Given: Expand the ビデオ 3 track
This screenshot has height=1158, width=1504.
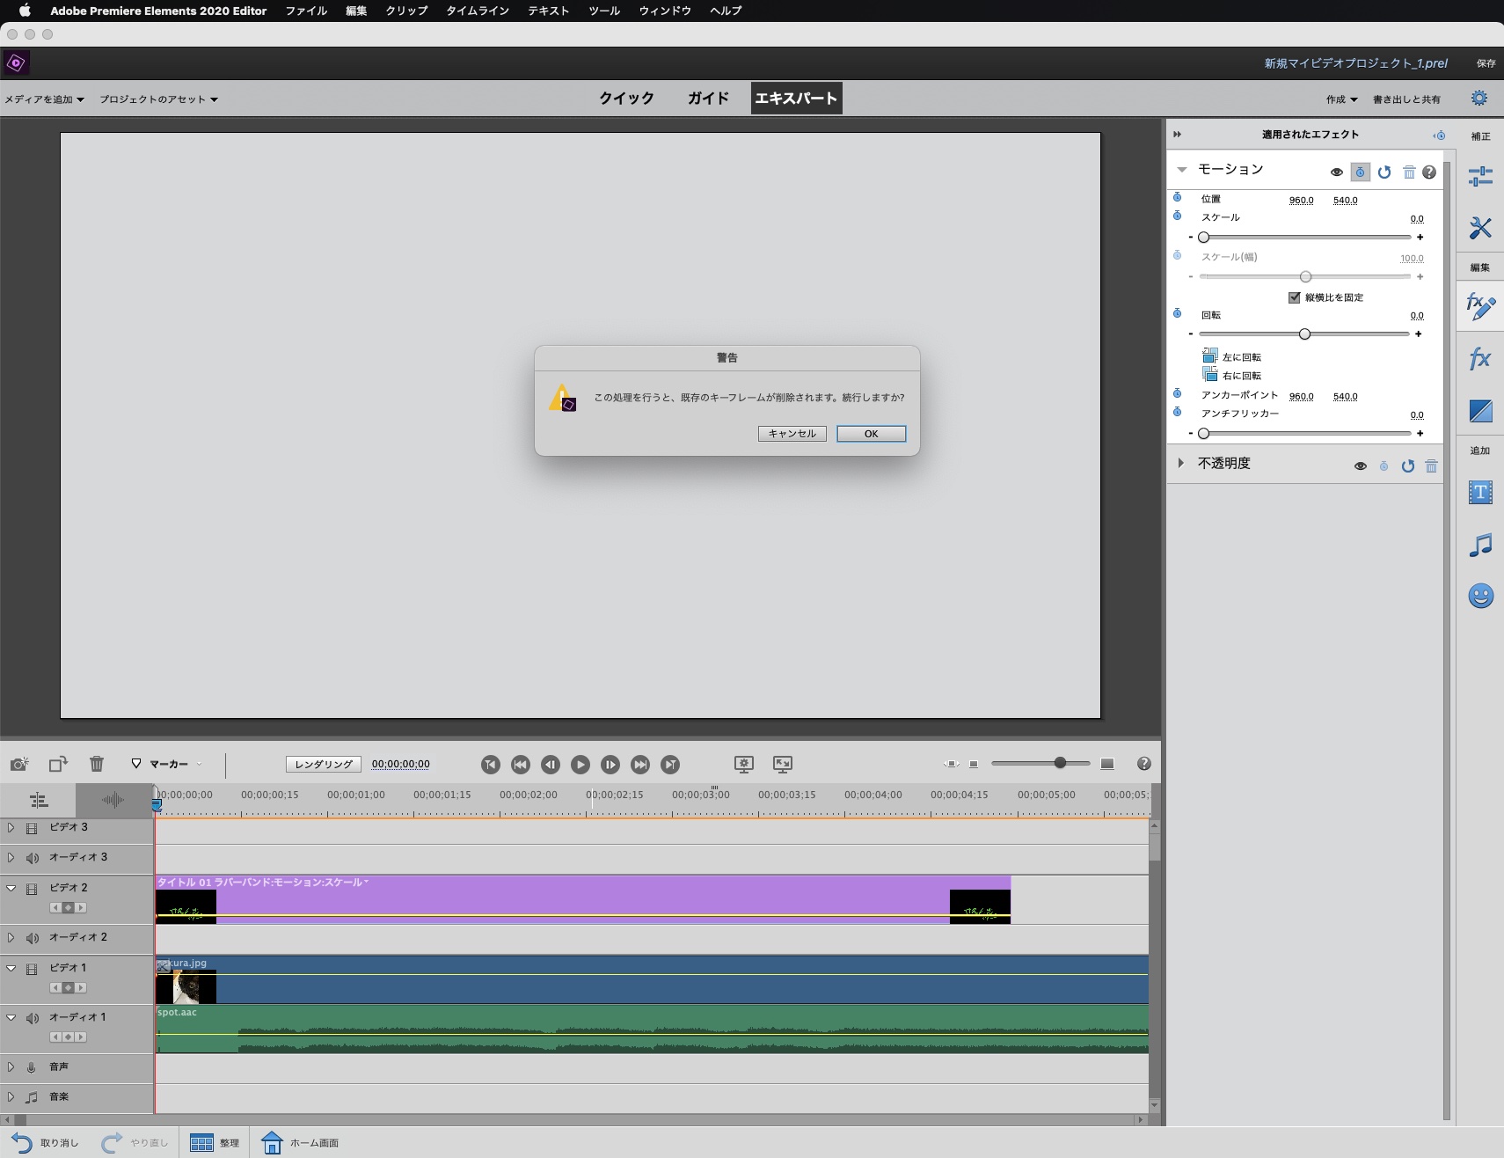Looking at the screenshot, I should pos(11,827).
